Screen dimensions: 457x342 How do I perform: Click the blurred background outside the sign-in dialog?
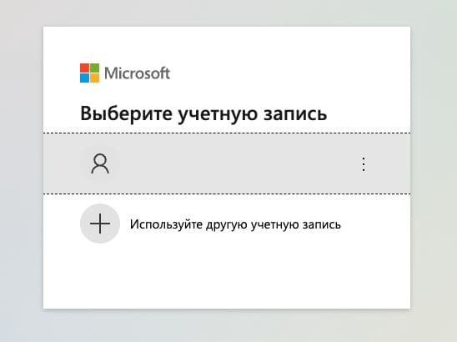[20, 175]
